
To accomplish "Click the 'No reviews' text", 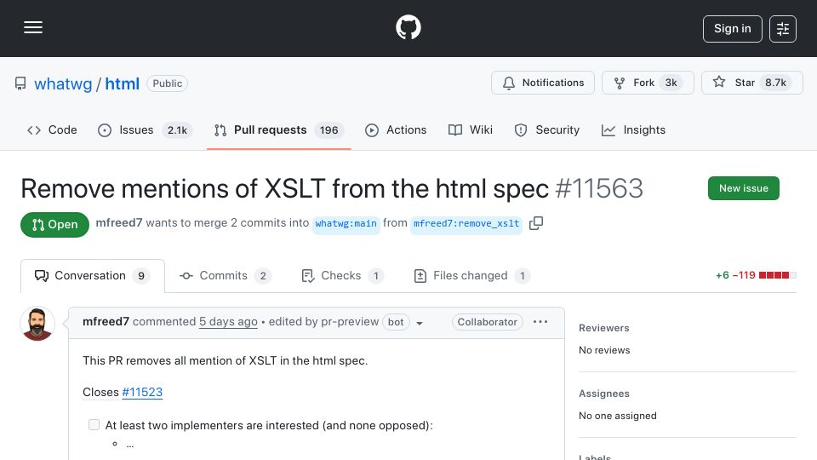I will tap(604, 350).
